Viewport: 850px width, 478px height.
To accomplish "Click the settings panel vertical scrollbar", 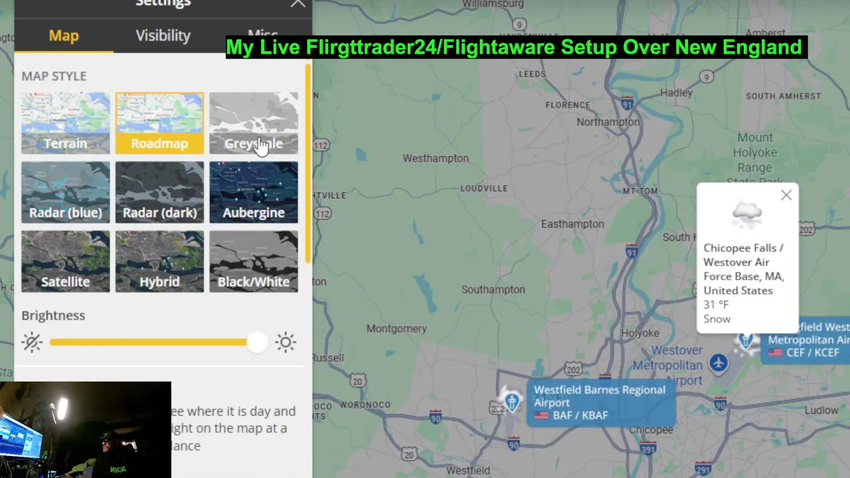I will [x=307, y=163].
